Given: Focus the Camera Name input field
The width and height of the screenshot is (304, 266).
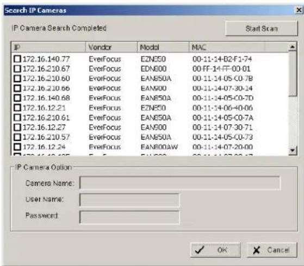Looking at the screenshot, I should pyautogui.click(x=180, y=183).
